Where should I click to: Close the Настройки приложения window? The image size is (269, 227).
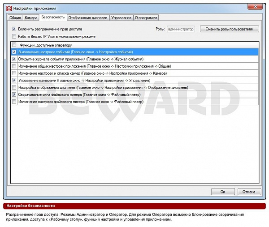click(255, 7)
